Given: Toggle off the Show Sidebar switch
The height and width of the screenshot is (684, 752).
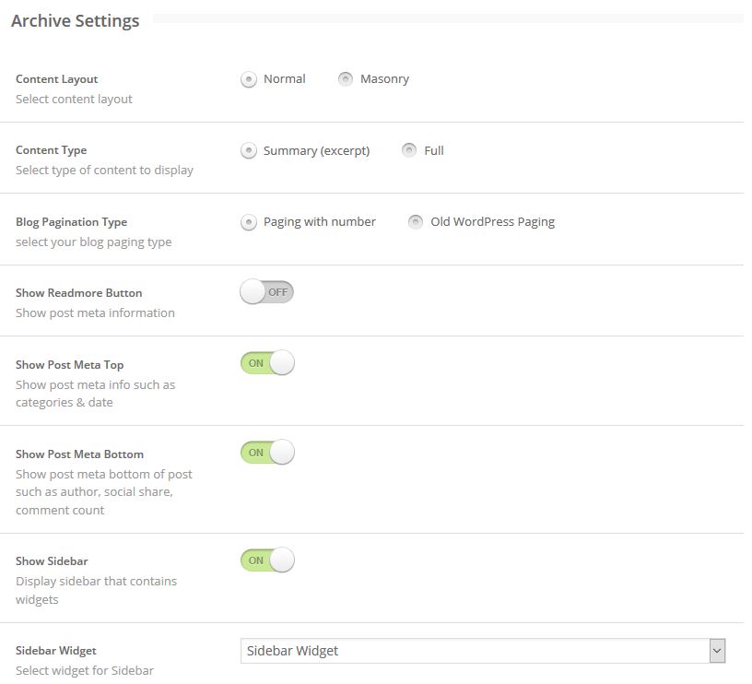Looking at the screenshot, I should point(267,560).
